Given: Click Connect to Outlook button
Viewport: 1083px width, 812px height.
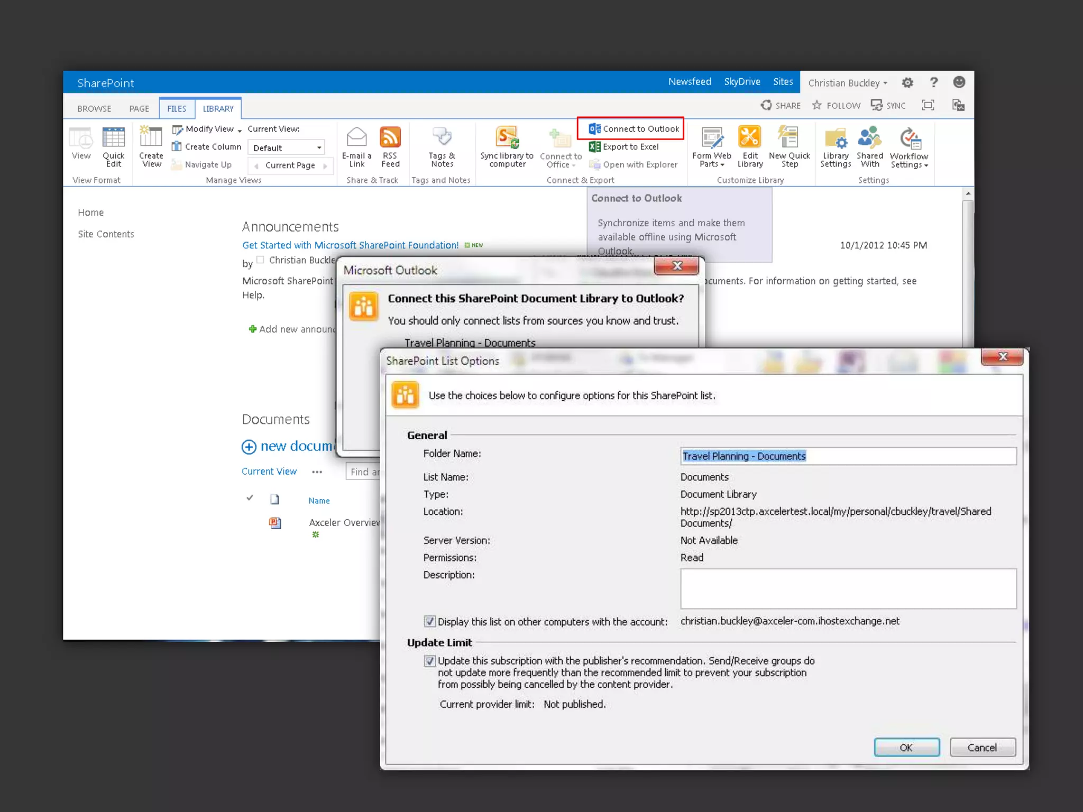Looking at the screenshot, I should pos(634,129).
